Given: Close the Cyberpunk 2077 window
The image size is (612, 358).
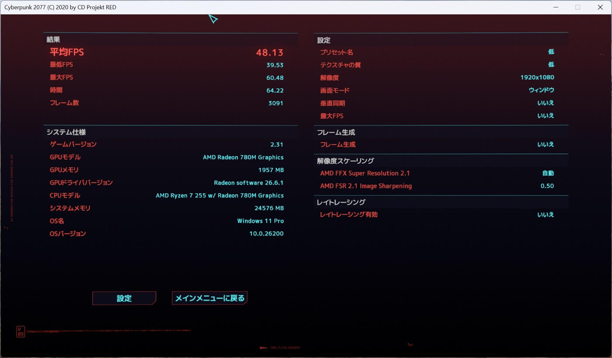Looking at the screenshot, I should pyautogui.click(x=600, y=7).
